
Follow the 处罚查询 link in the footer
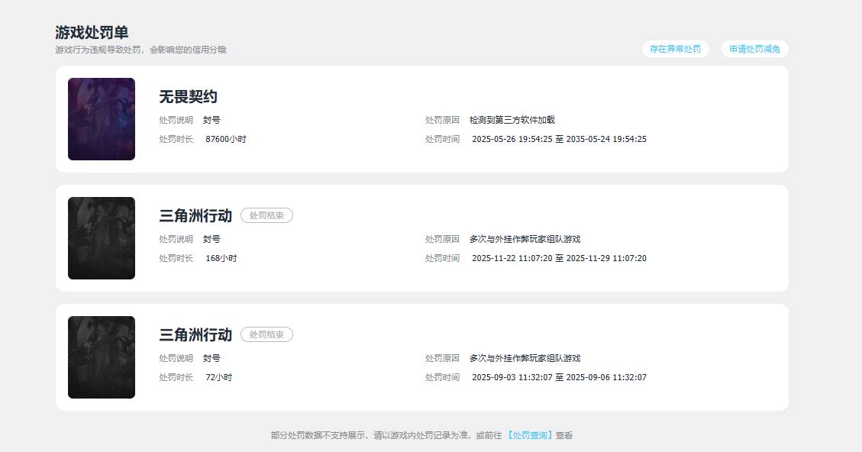tap(529, 435)
